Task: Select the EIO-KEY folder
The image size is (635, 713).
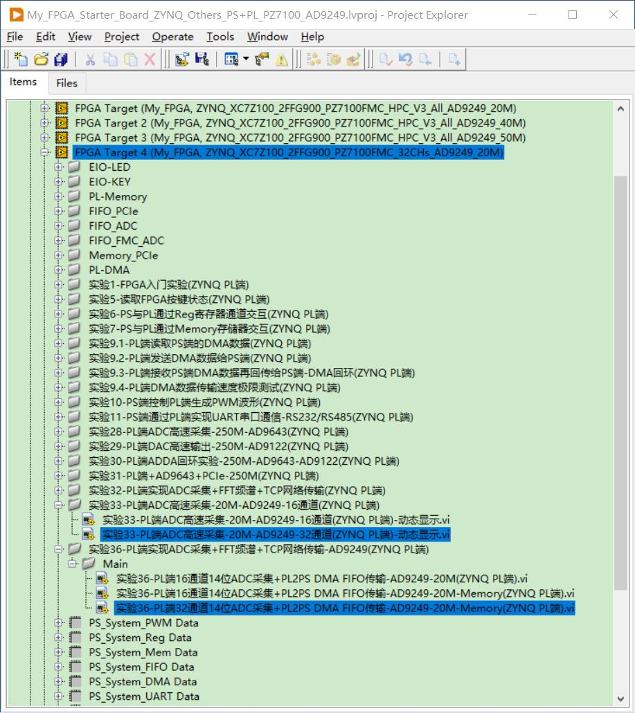Action: (x=109, y=182)
